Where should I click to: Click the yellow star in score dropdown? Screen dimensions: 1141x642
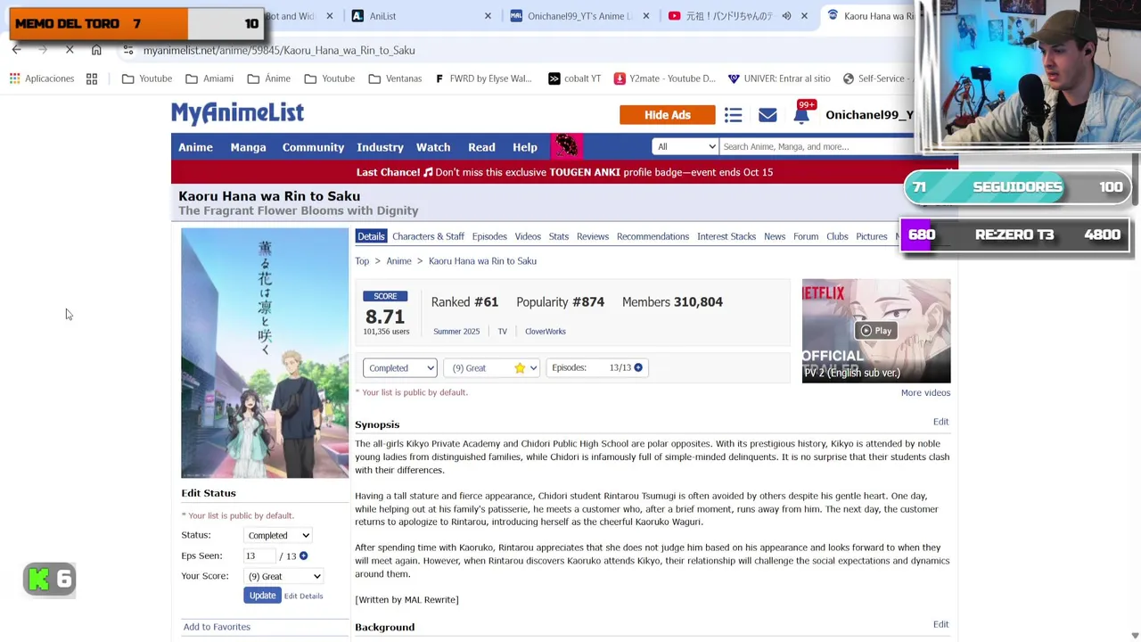tap(520, 367)
